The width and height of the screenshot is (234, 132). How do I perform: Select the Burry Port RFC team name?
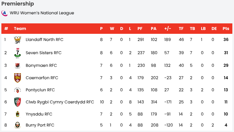coord(40,125)
